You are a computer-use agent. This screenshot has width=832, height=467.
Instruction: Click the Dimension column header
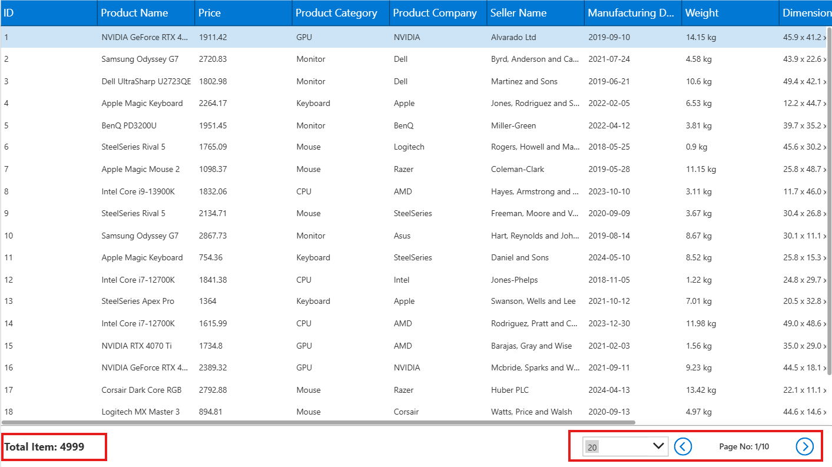pyautogui.click(x=806, y=13)
